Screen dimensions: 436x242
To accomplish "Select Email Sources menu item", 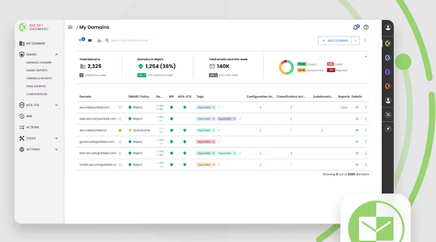I will 36,86.
